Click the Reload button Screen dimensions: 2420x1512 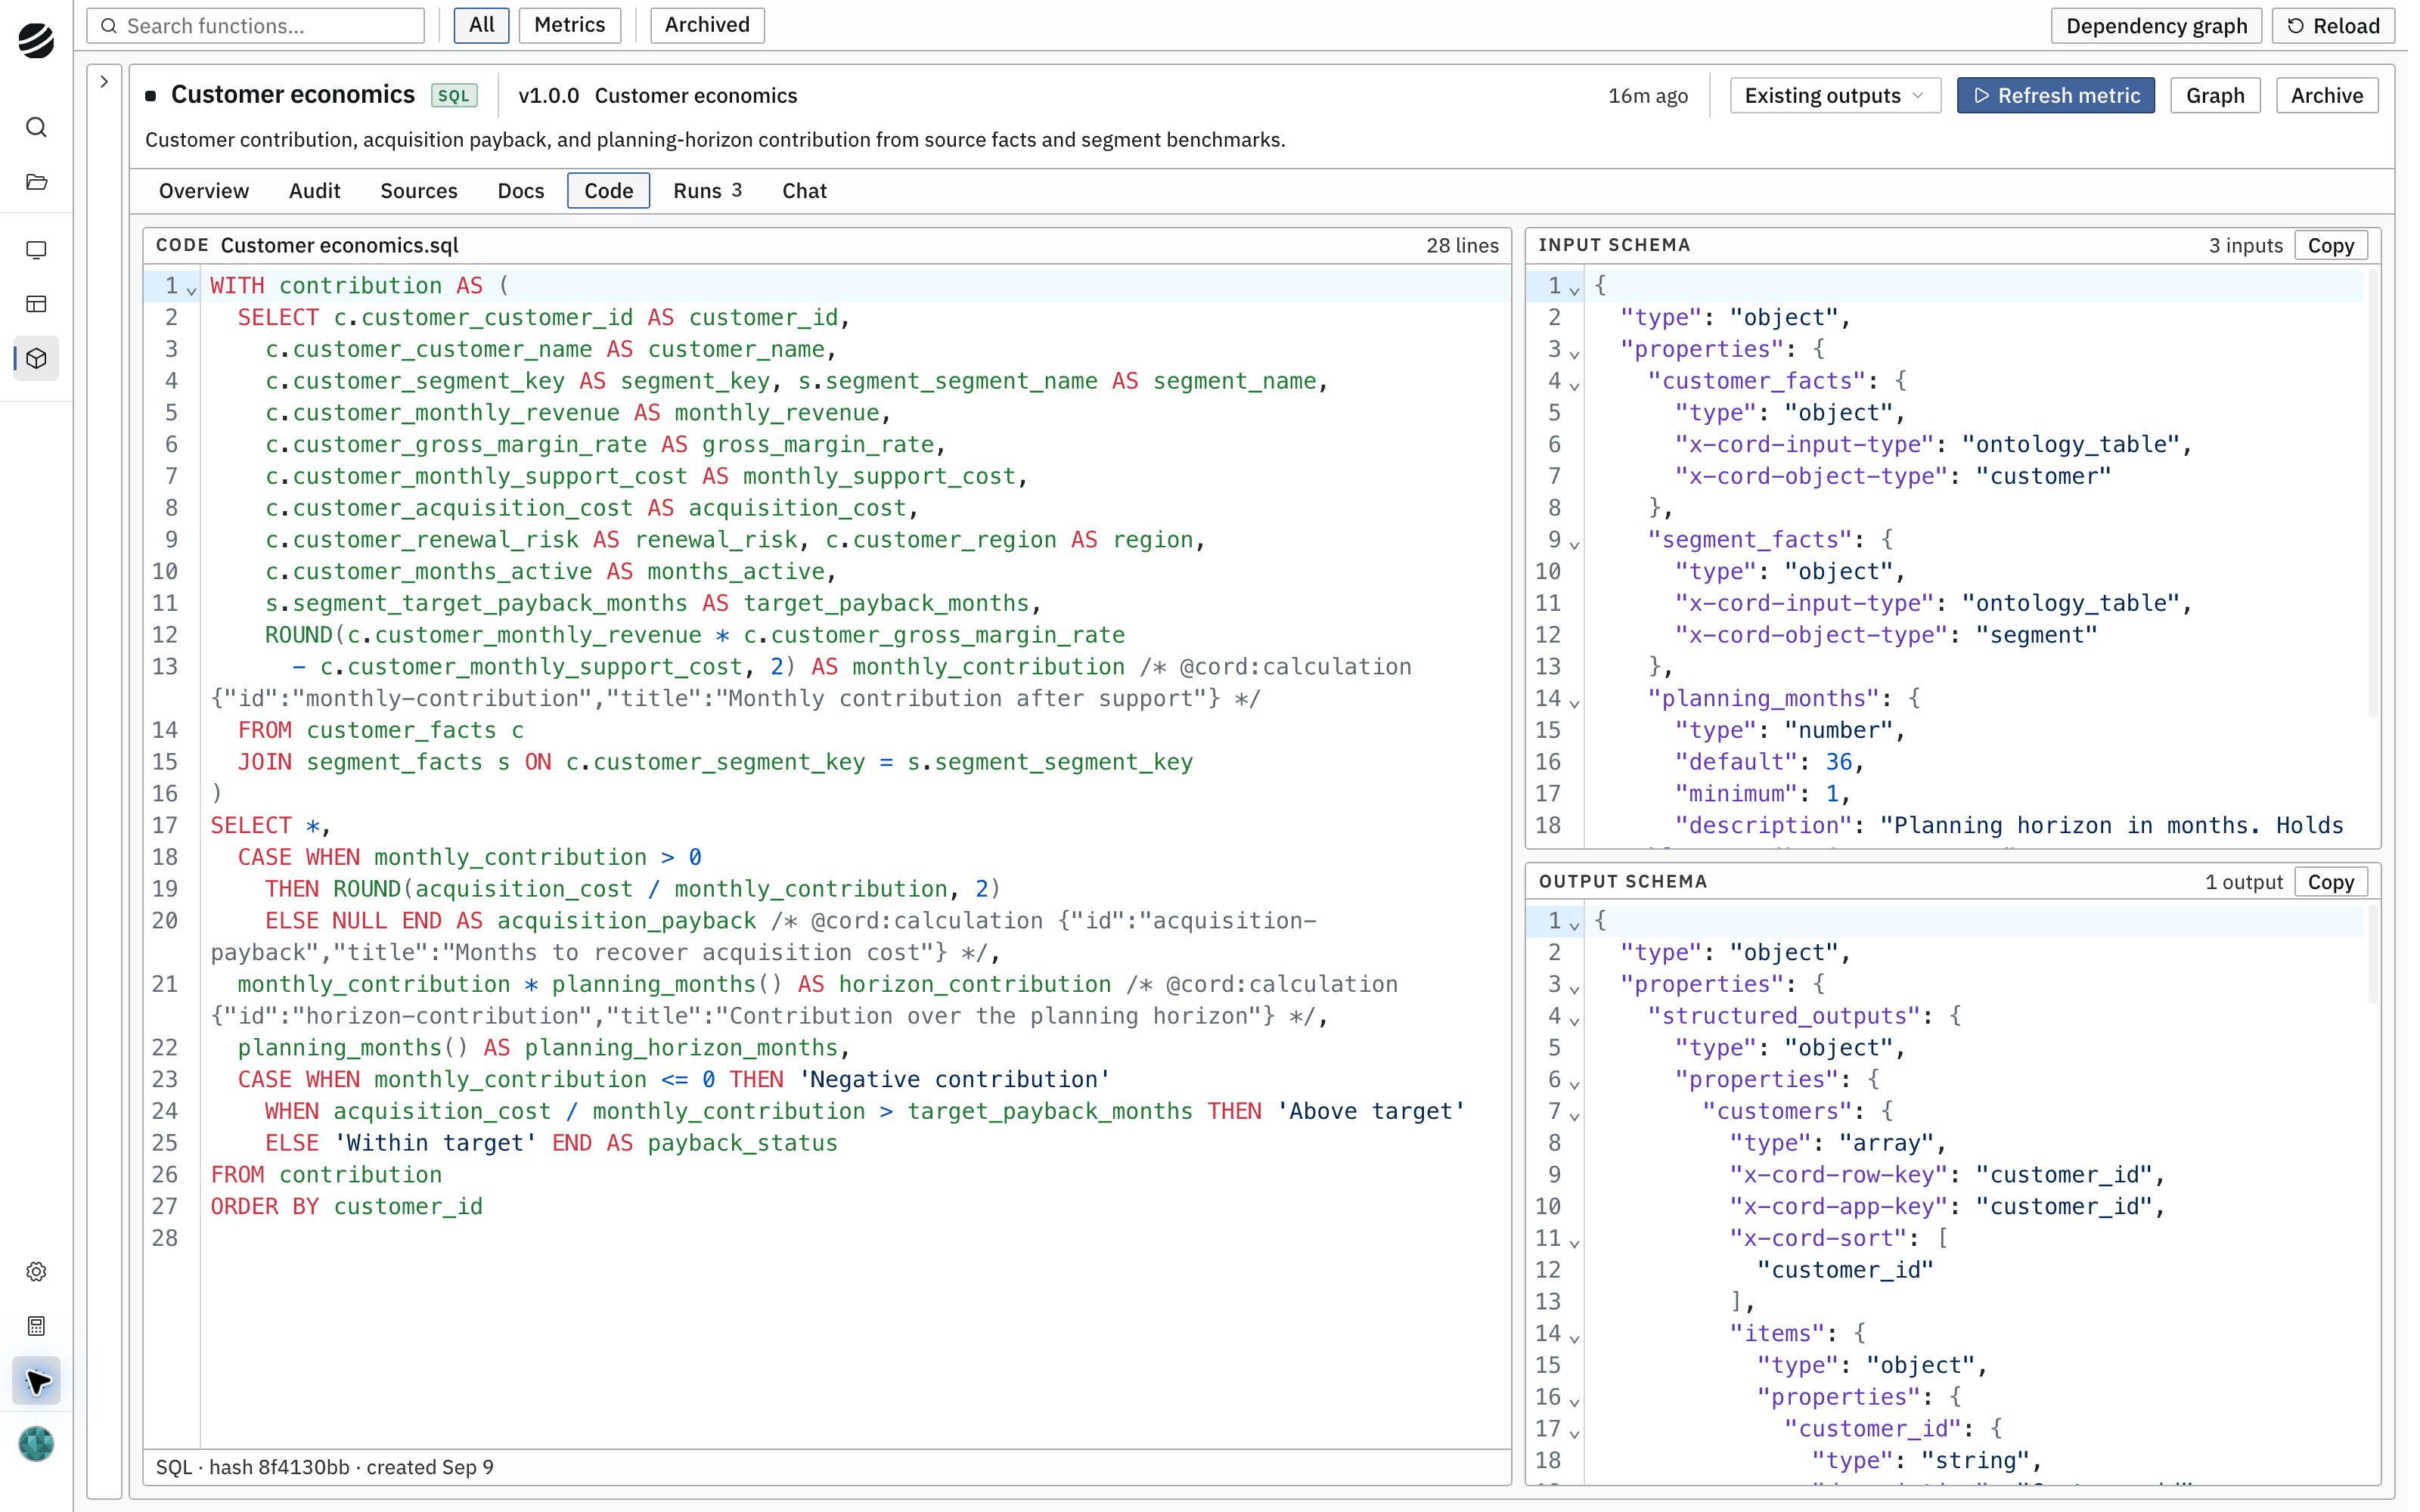[2332, 26]
